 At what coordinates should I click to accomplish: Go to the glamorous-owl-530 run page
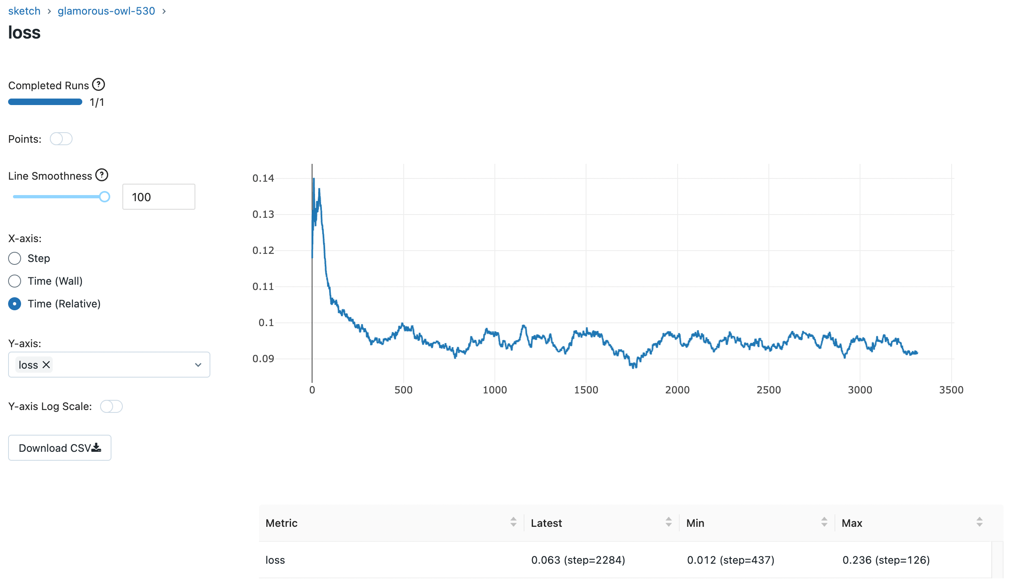[106, 11]
